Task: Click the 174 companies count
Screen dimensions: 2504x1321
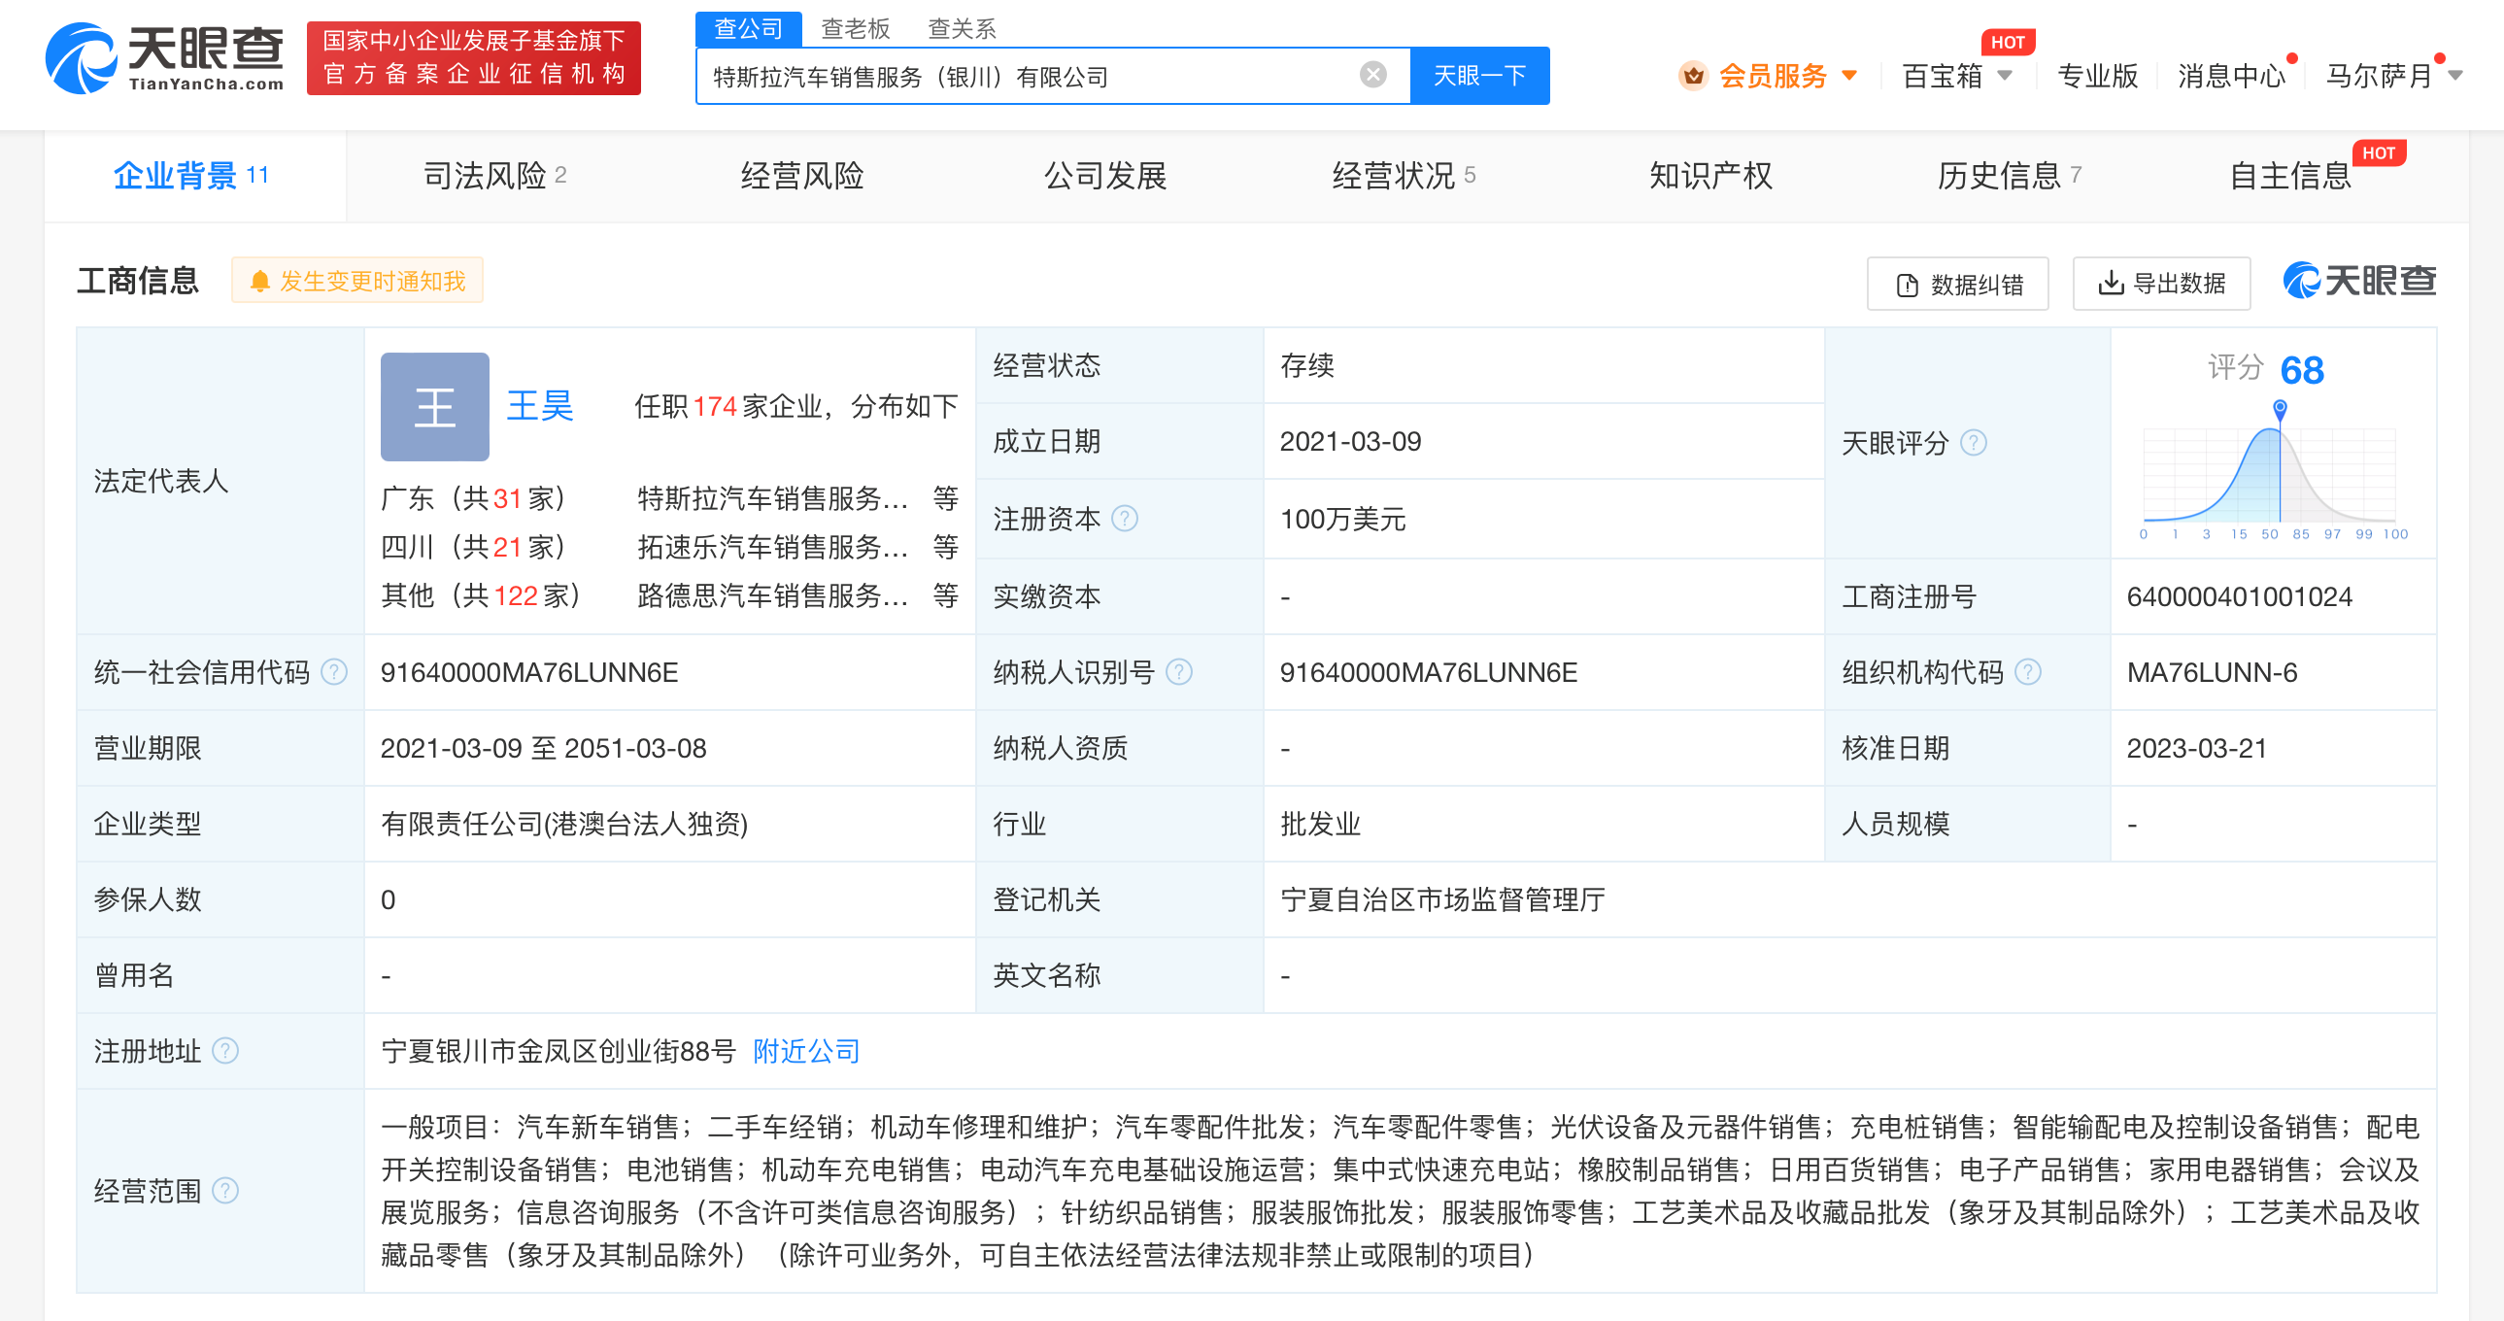Action: [x=715, y=407]
